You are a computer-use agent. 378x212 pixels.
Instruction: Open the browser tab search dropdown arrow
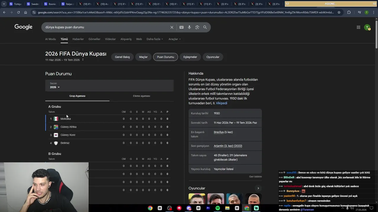[4, 4]
